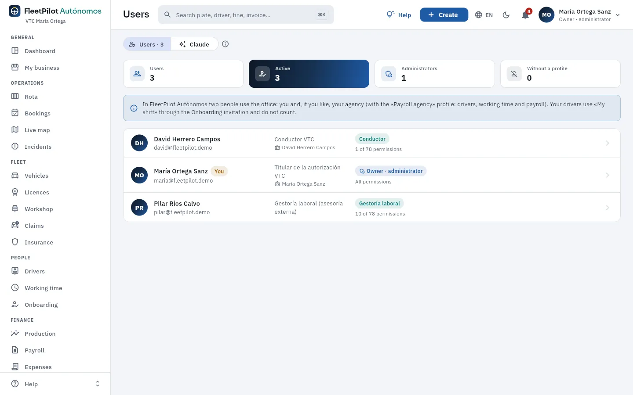Open the Insurance shield icon
The image size is (633, 395).
pos(15,242)
